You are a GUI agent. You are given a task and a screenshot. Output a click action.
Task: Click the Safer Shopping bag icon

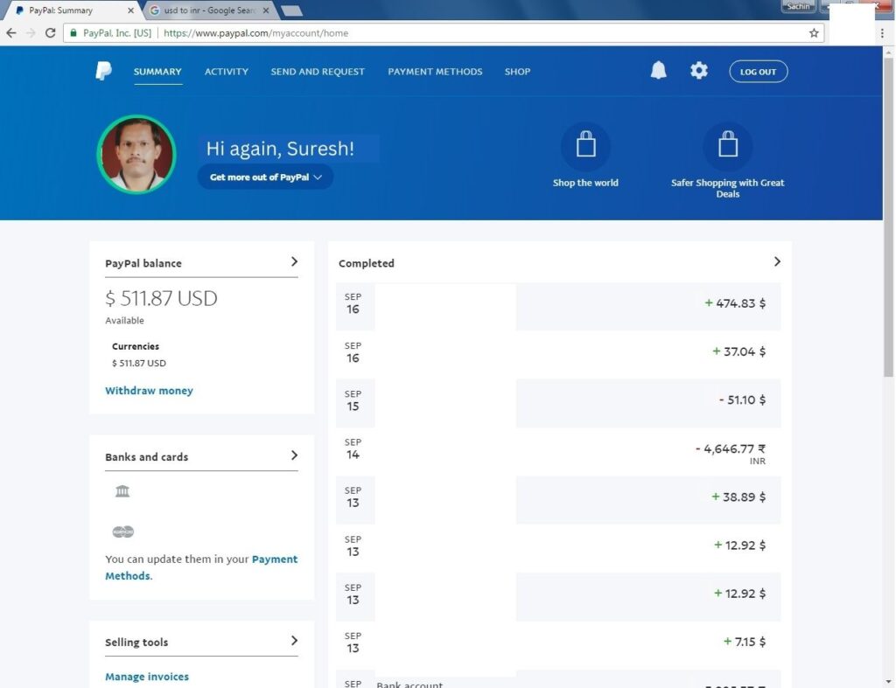tap(728, 146)
